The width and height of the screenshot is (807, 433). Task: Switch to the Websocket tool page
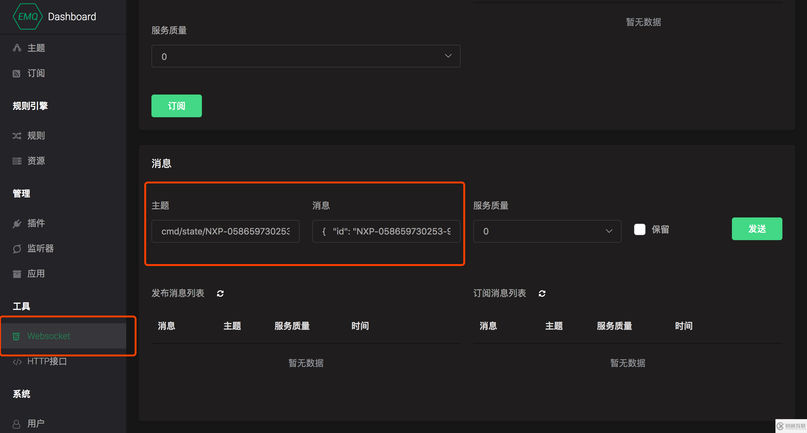coord(48,336)
